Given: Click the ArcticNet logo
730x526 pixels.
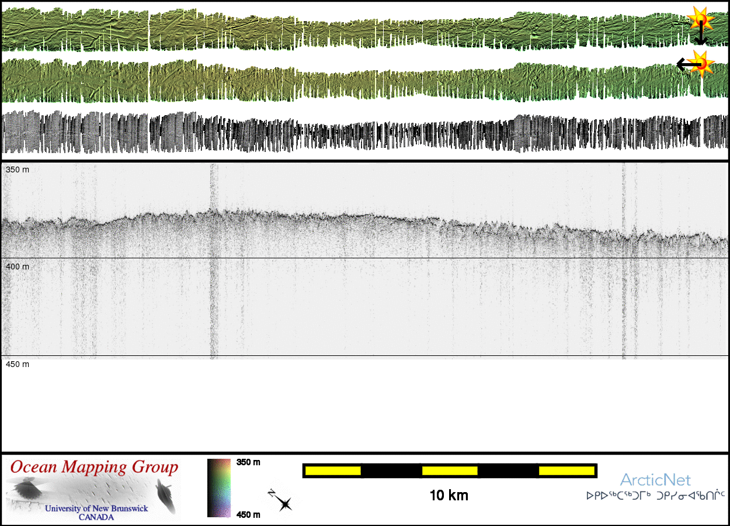Looking at the screenshot, I should [x=655, y=480].
